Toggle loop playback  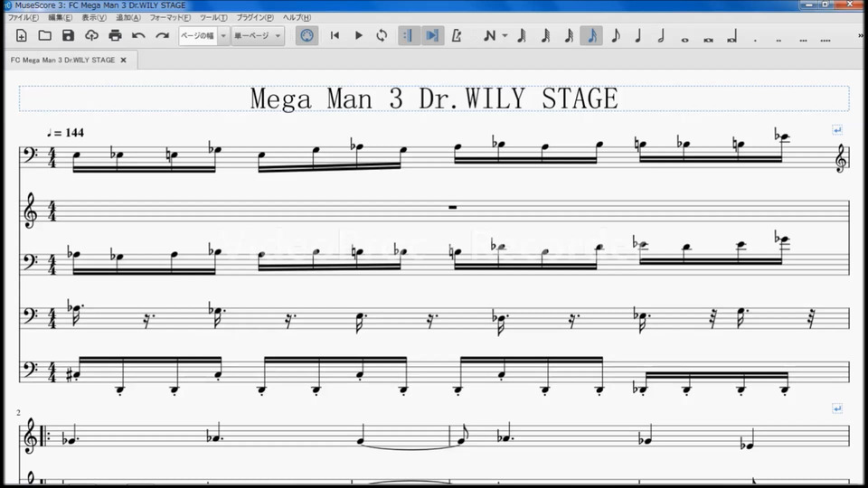click(382, 36)
